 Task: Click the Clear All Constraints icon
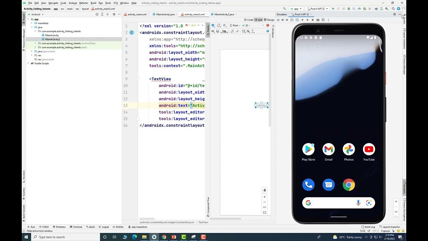pos(232,31)
